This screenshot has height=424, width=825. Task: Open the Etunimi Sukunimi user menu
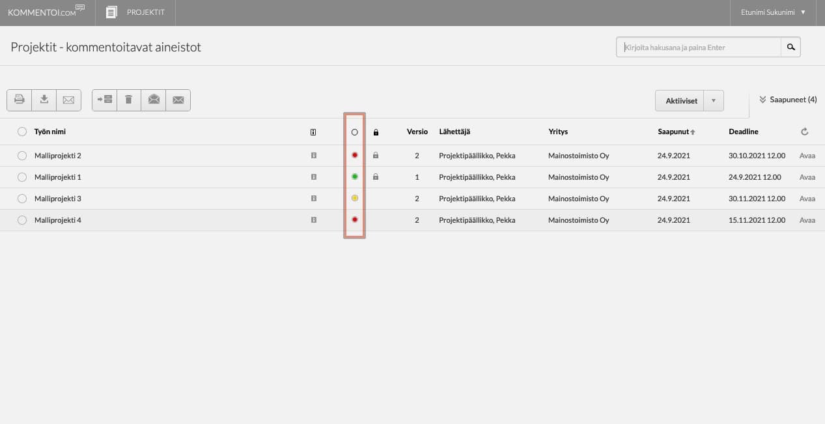coord(773,12)
